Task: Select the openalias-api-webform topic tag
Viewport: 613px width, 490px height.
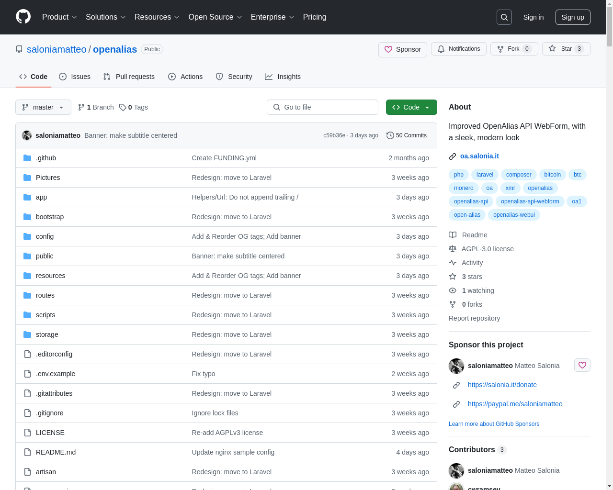Action: pos(530,201)
